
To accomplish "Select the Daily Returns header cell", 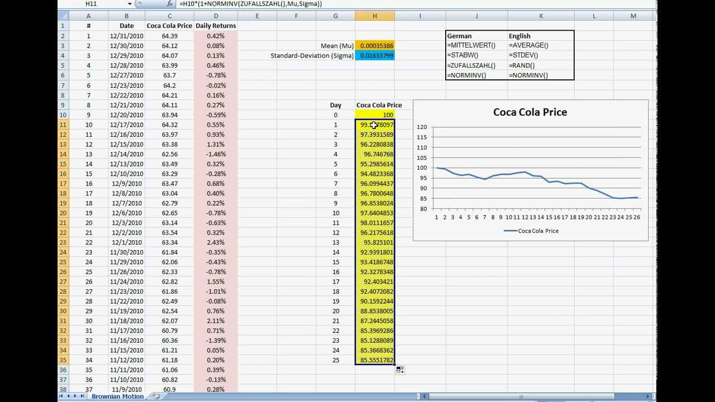I will point(216,26).
